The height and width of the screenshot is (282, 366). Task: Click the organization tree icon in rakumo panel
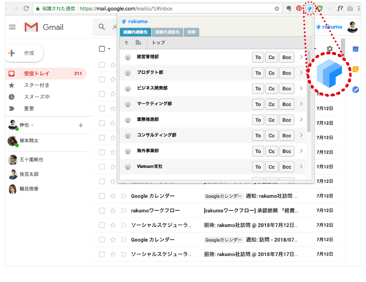click(x=138, y=43)
